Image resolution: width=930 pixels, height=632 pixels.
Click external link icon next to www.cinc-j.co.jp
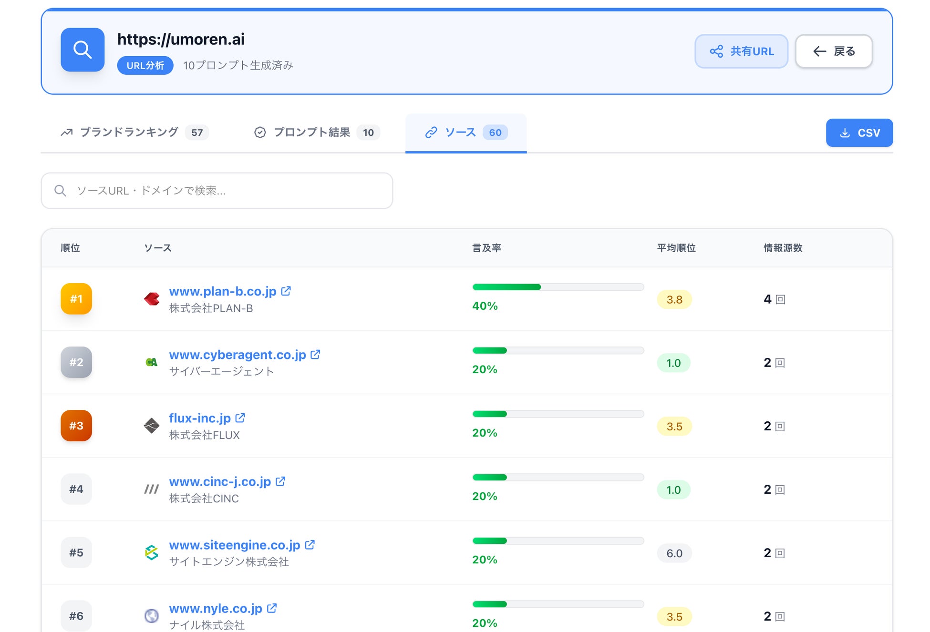pyautogui.click(x=280, y=481)
